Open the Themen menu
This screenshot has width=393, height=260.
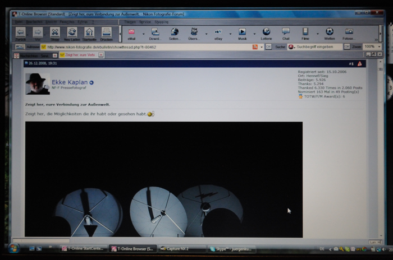coord(130,22)
